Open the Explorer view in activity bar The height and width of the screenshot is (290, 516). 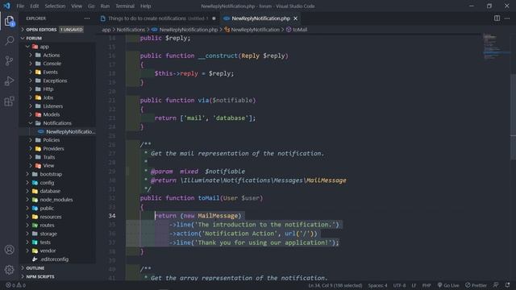[9, 21]
